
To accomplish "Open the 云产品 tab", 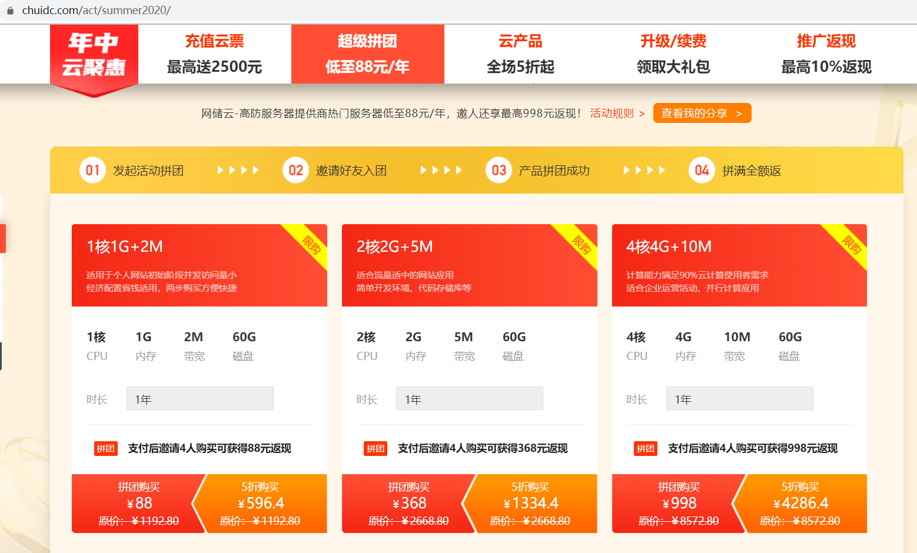I will click(520, 54).
